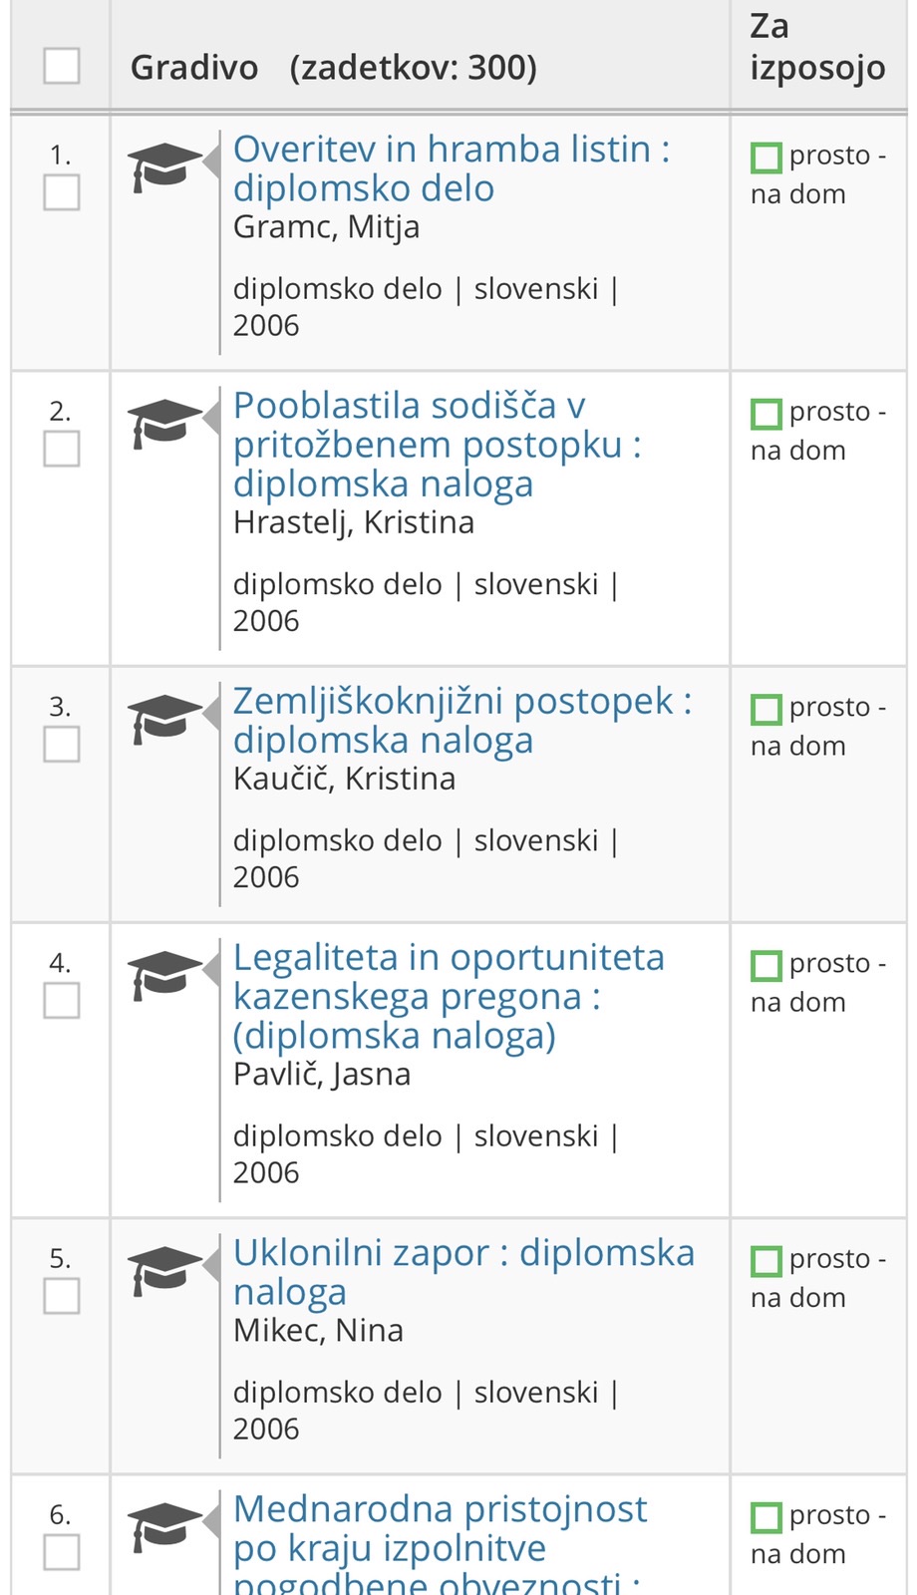Click the Gradivo column header
The image size is (917, 1595).
tap(194, 68)
